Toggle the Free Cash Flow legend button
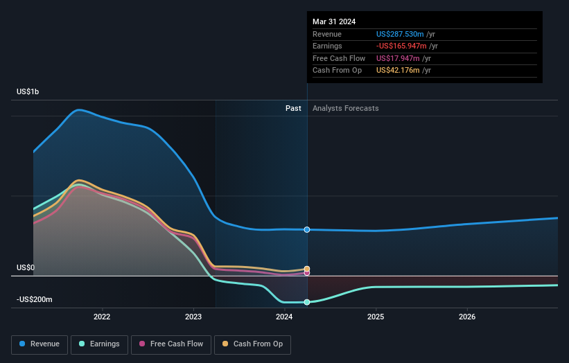 [171, 344]
